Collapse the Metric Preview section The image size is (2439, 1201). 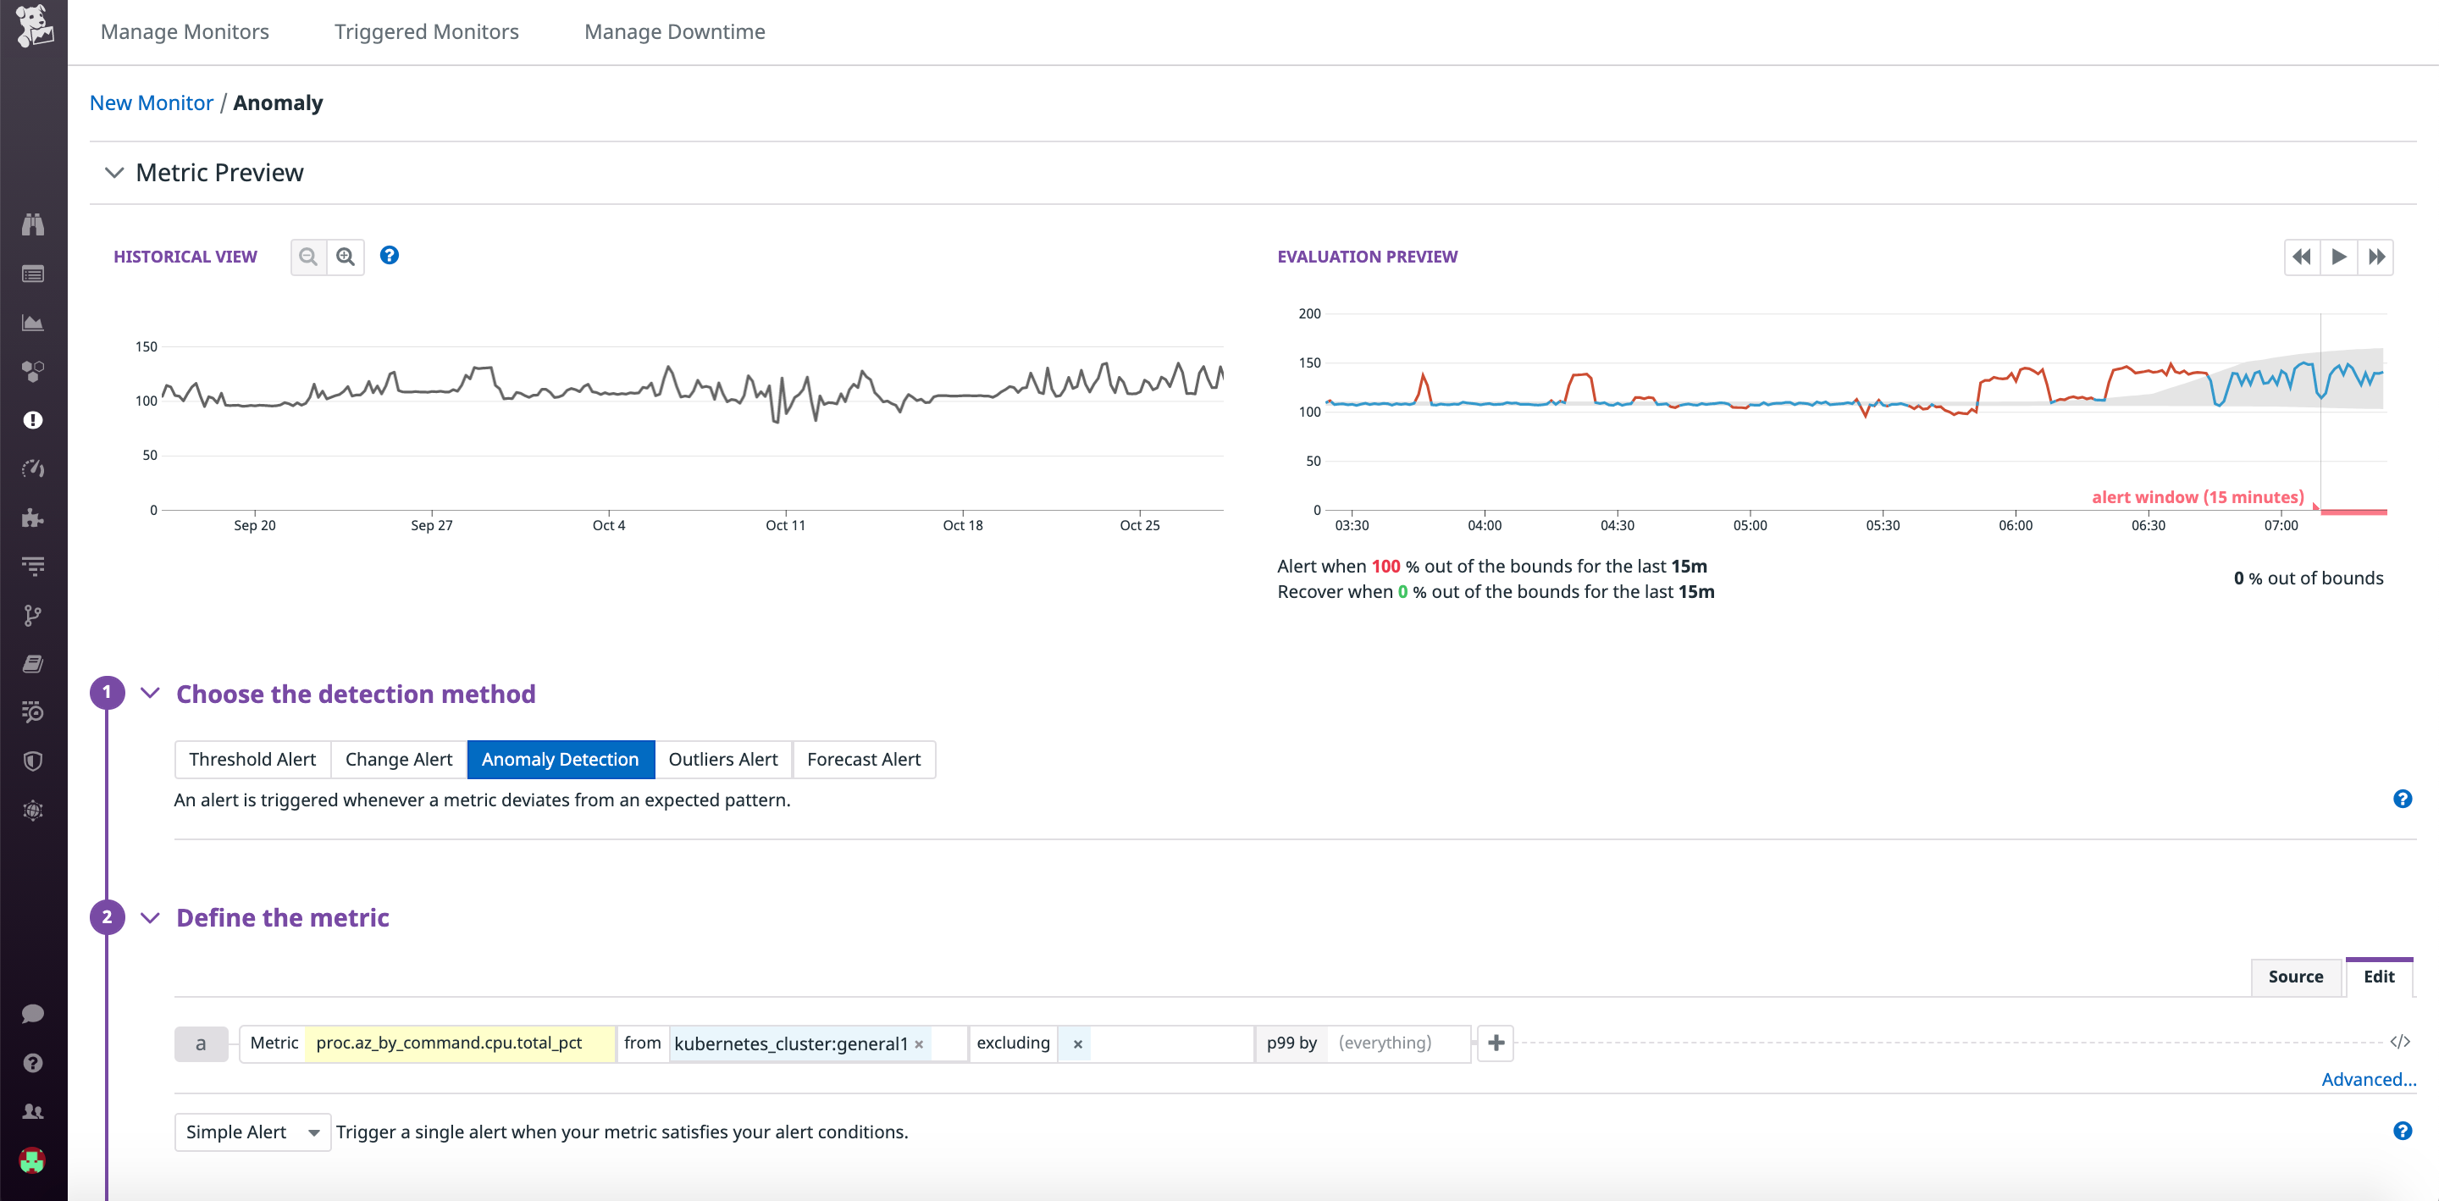click(x=113, y=173)
